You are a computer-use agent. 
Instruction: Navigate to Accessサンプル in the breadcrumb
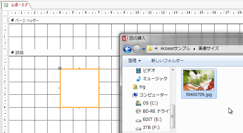[175, 49]
